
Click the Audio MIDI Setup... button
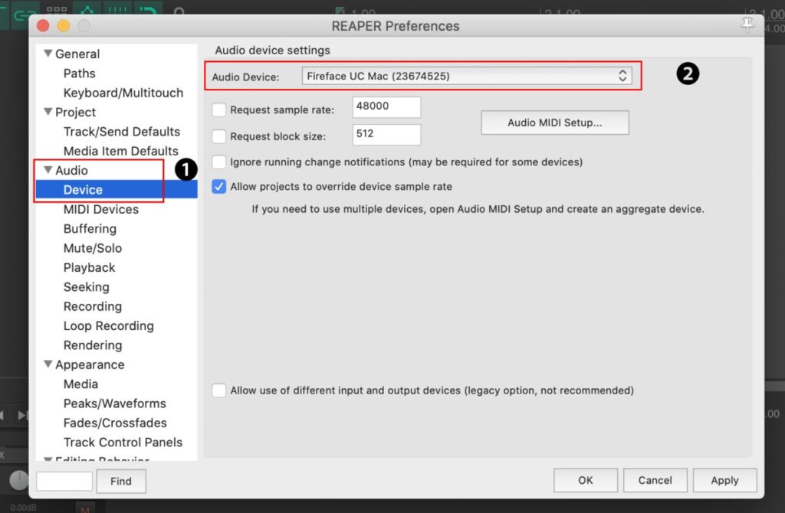(x=554, y=123)
